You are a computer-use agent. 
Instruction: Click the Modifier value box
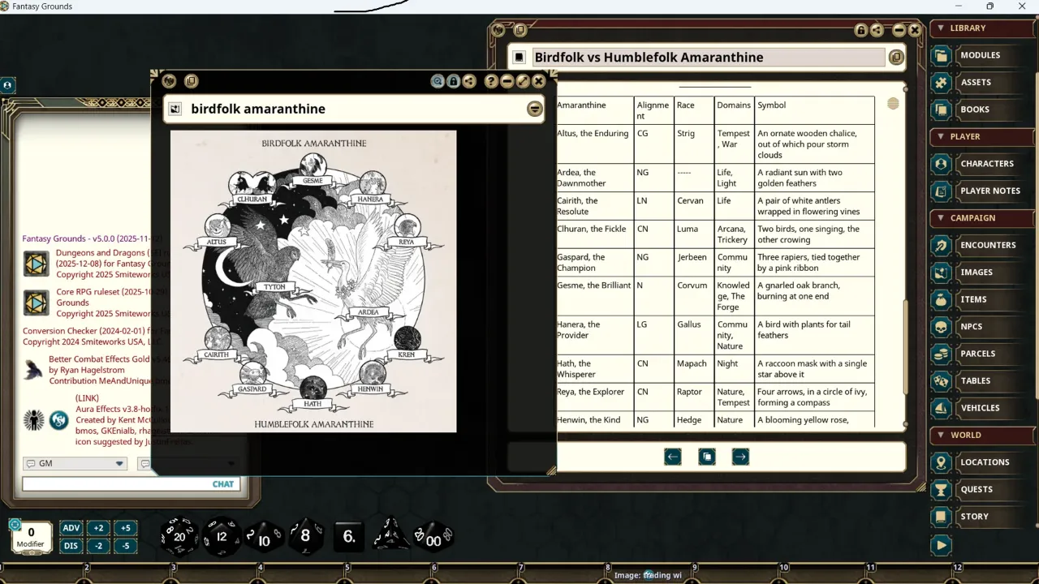[31, 537]
